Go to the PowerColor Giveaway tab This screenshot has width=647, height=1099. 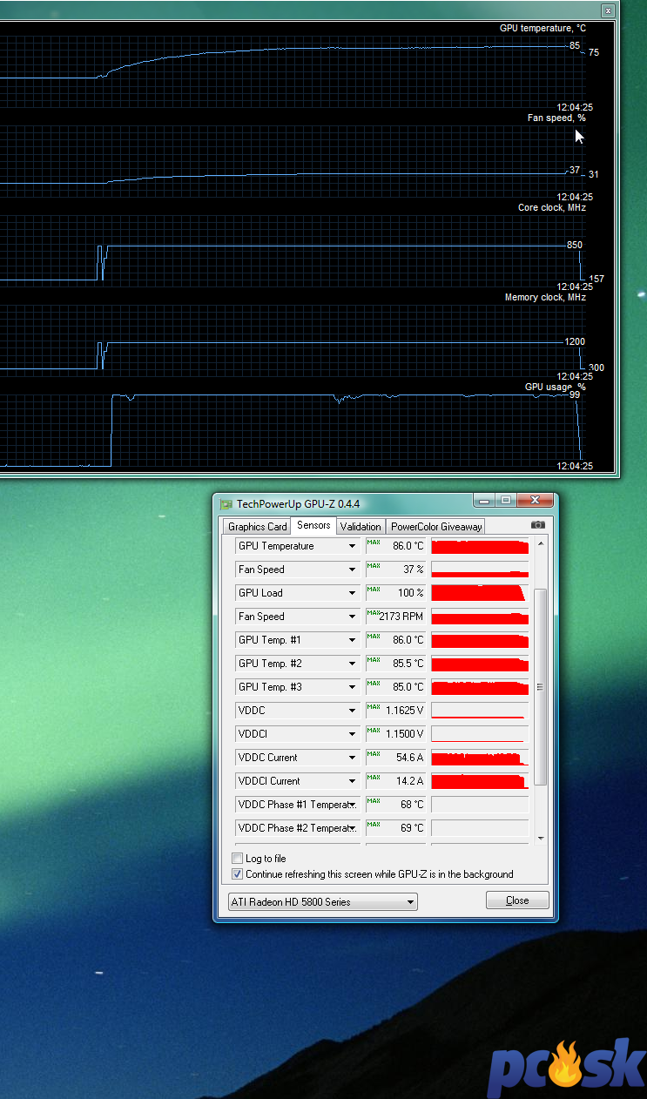[436, 527]
